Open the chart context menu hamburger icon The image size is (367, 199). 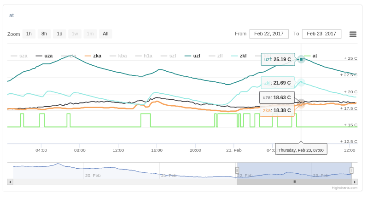click(353, 34)
